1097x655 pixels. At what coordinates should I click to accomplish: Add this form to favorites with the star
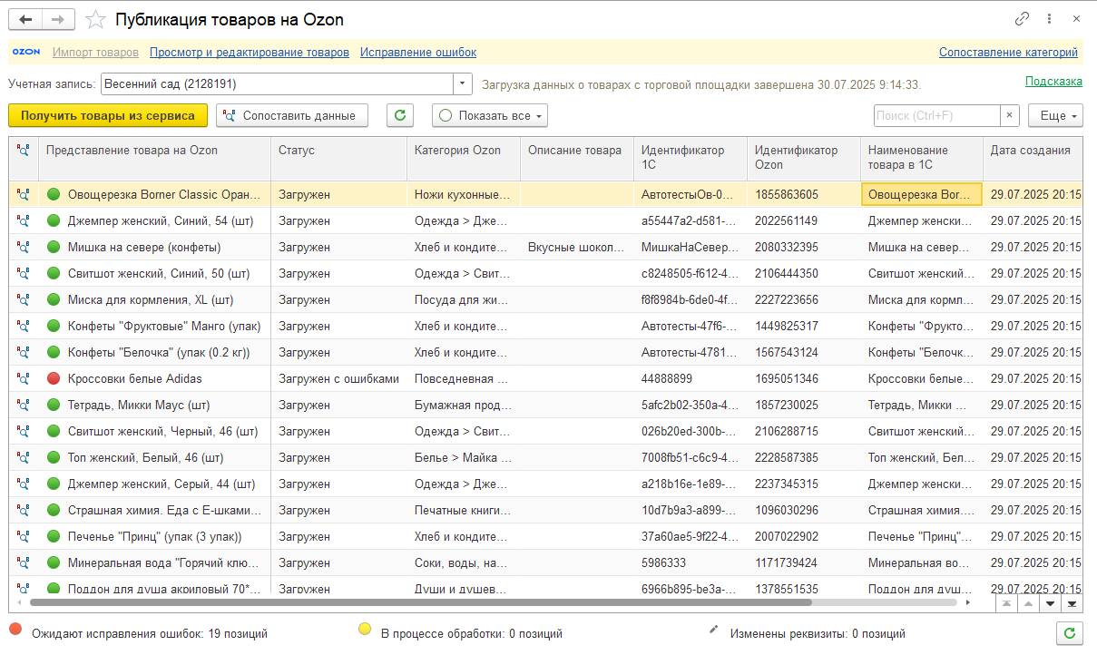point(94,20)
